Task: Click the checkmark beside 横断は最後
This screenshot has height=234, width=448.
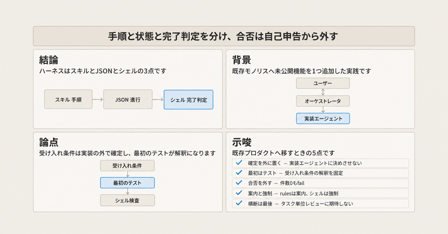Action: click(x=239, y=203)
